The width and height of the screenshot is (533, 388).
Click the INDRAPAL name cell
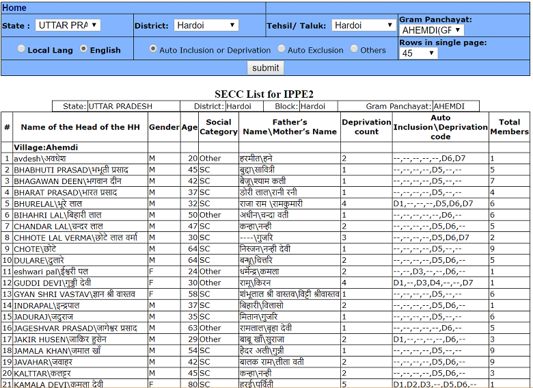(80, 305)
